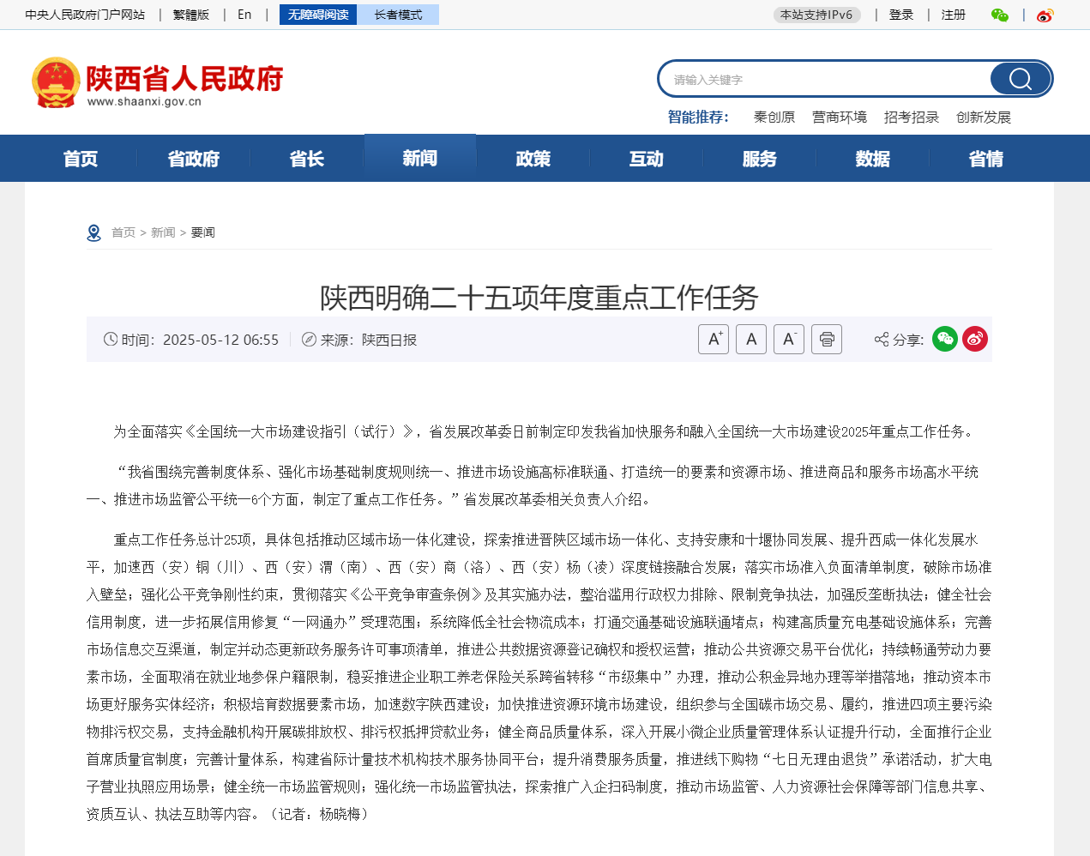This screenshot has width=1090, height=856.
Task: Reset font size with middle A button
Action: pos(751,339)
